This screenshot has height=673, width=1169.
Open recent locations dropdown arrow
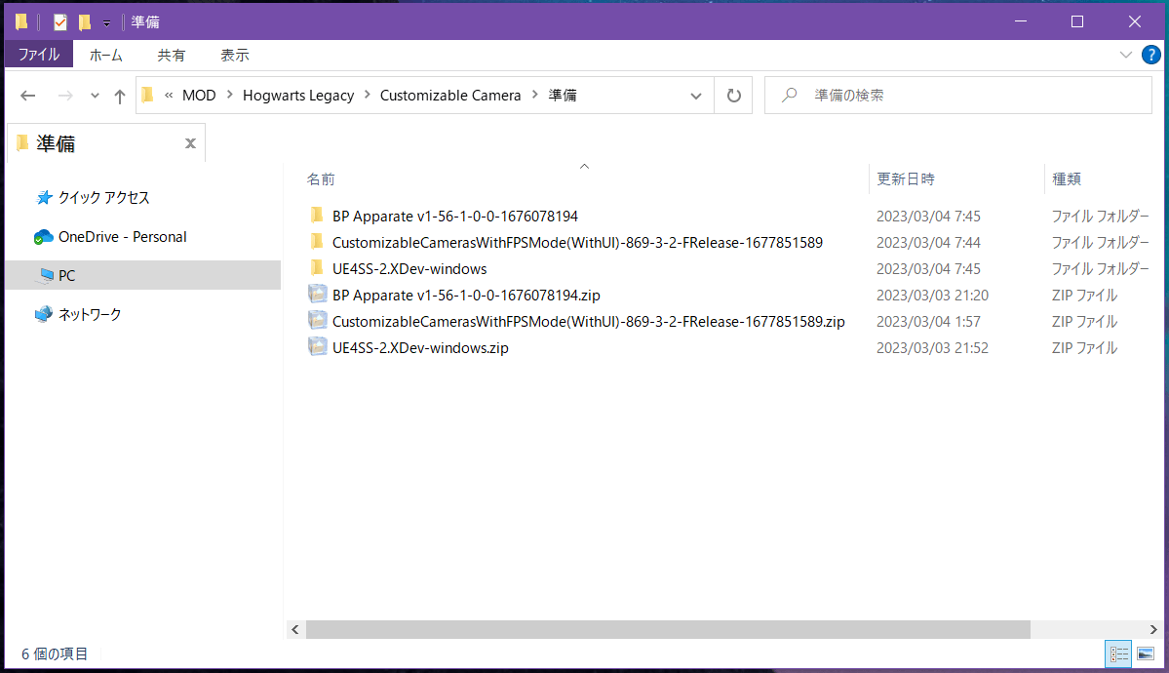point(95,96)
